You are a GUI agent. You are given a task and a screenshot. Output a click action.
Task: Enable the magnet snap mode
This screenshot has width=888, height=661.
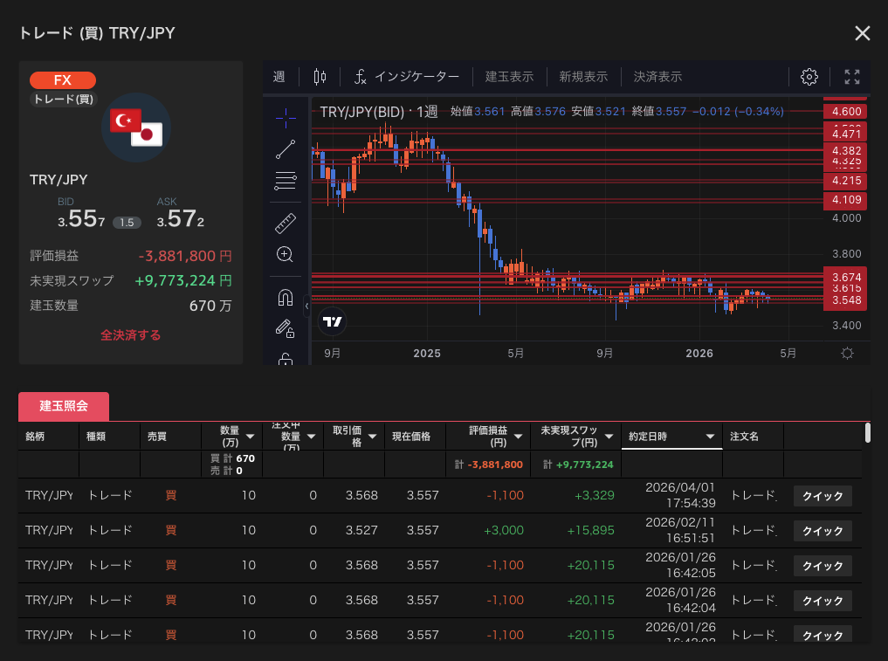pos(285,298)
